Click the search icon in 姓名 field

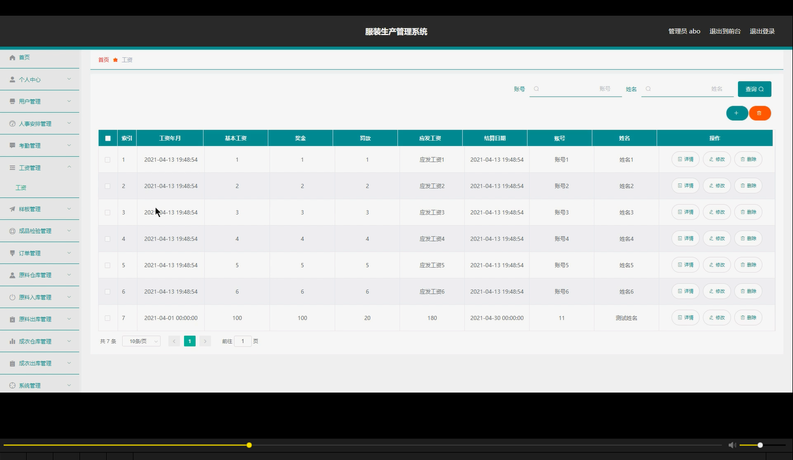click(648, 89)
